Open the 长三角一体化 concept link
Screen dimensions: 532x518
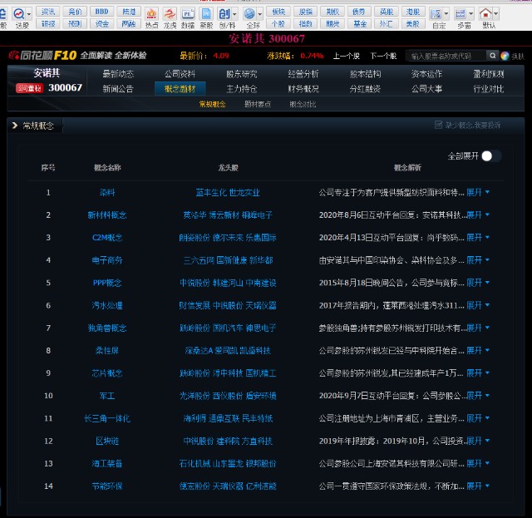click(x=107, y=418)
